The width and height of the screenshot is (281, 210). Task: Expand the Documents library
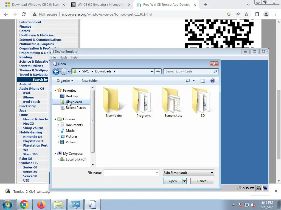tap(58, 125)
